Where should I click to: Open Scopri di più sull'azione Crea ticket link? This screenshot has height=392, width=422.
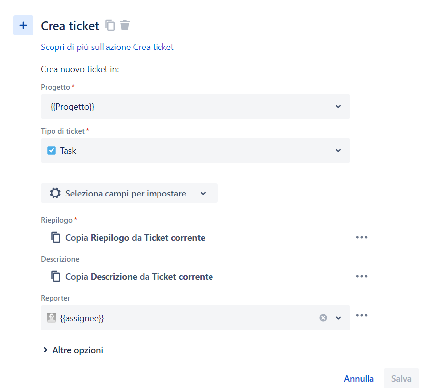click(107, 47)
